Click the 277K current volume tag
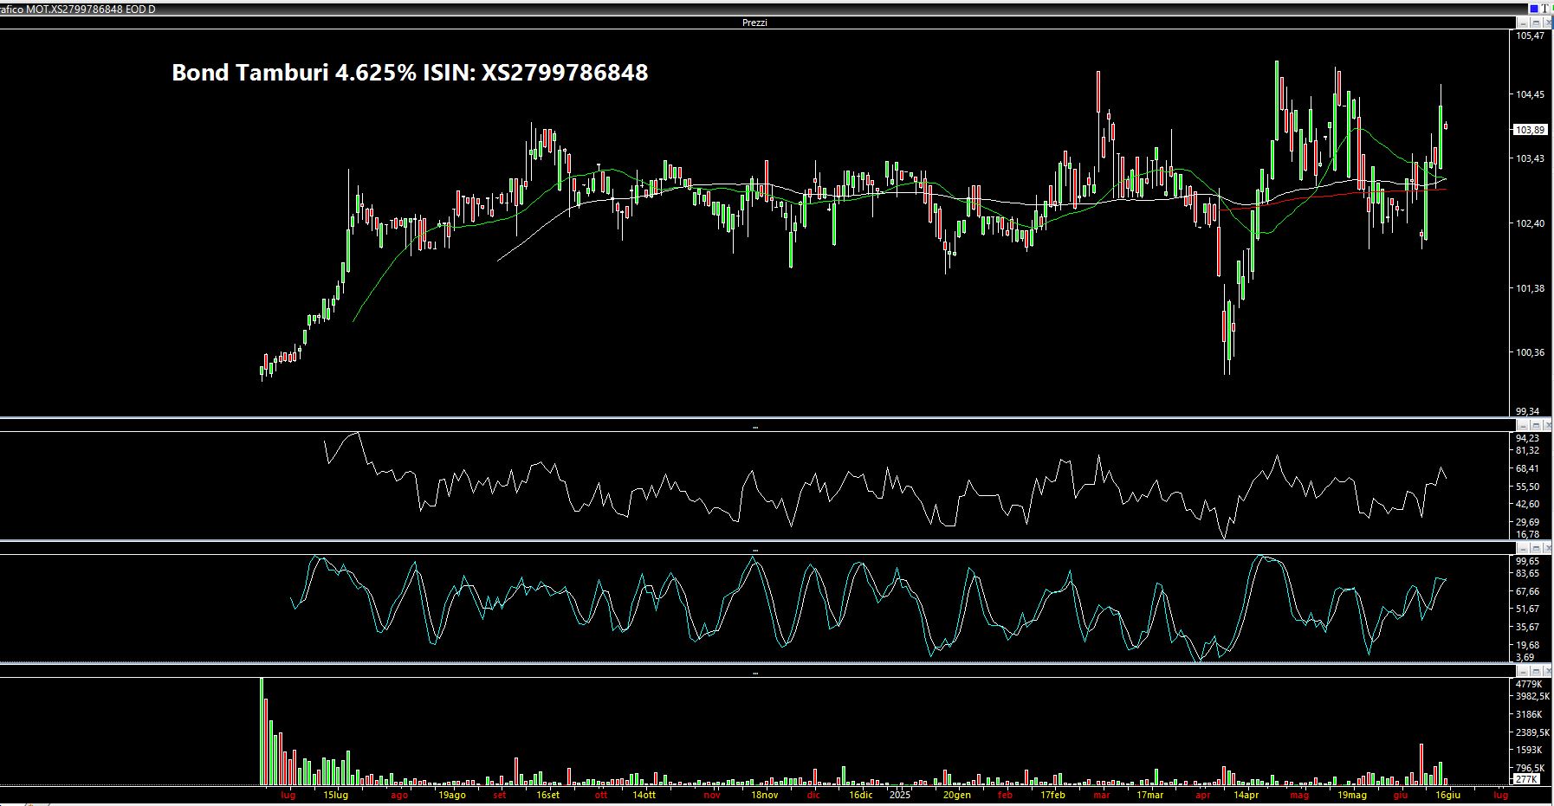Viewport: 1554px width, 806px height. pyautogui.click(x=1527, y=779)
